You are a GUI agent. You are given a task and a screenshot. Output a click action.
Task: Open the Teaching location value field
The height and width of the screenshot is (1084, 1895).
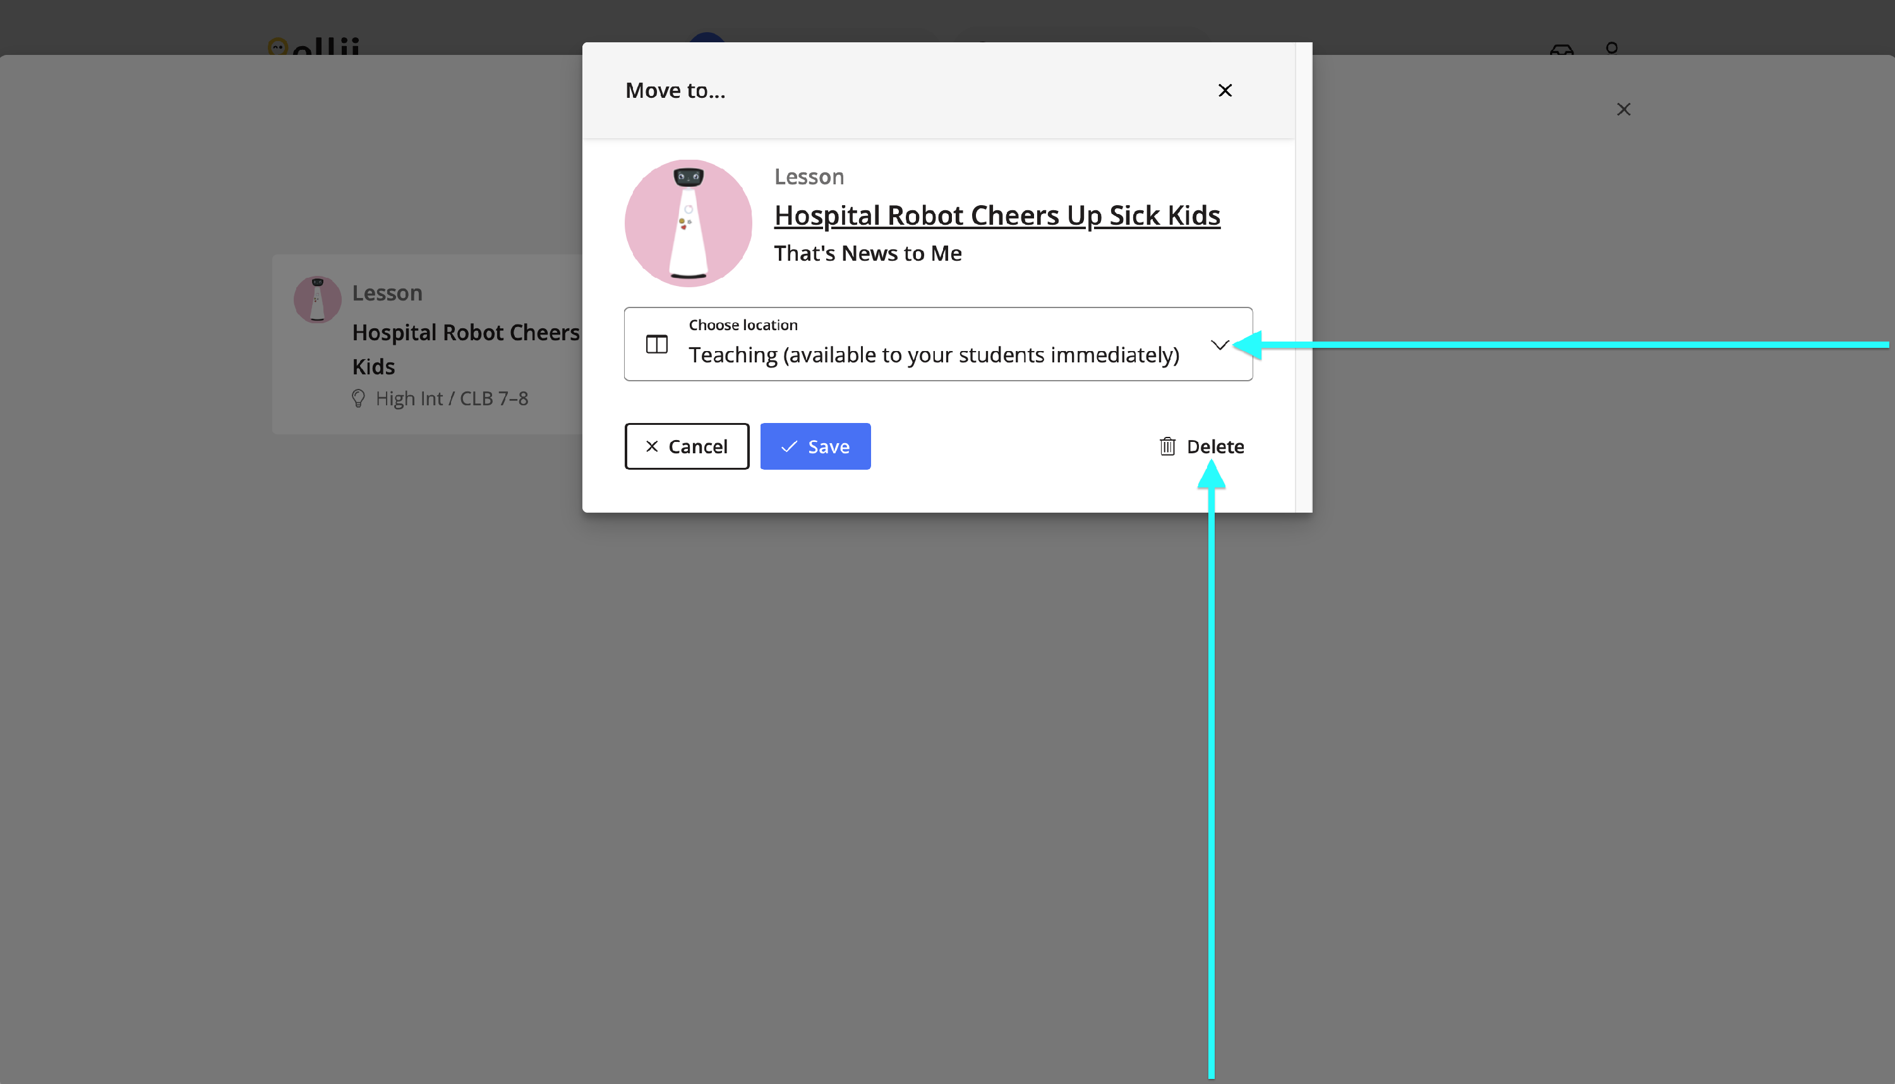coord(934,354)
